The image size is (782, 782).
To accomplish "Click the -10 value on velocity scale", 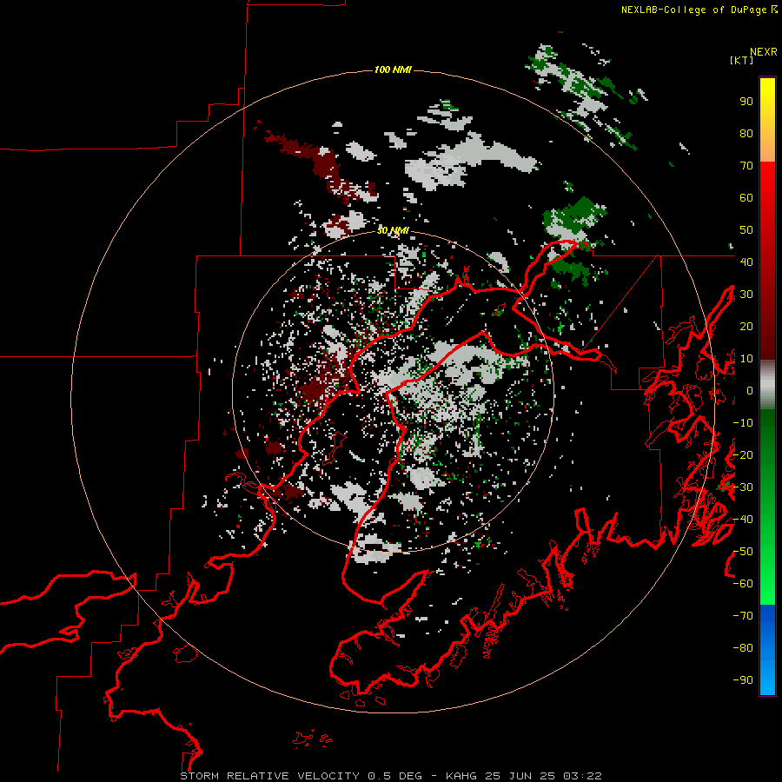I will (x=743, y=423).
